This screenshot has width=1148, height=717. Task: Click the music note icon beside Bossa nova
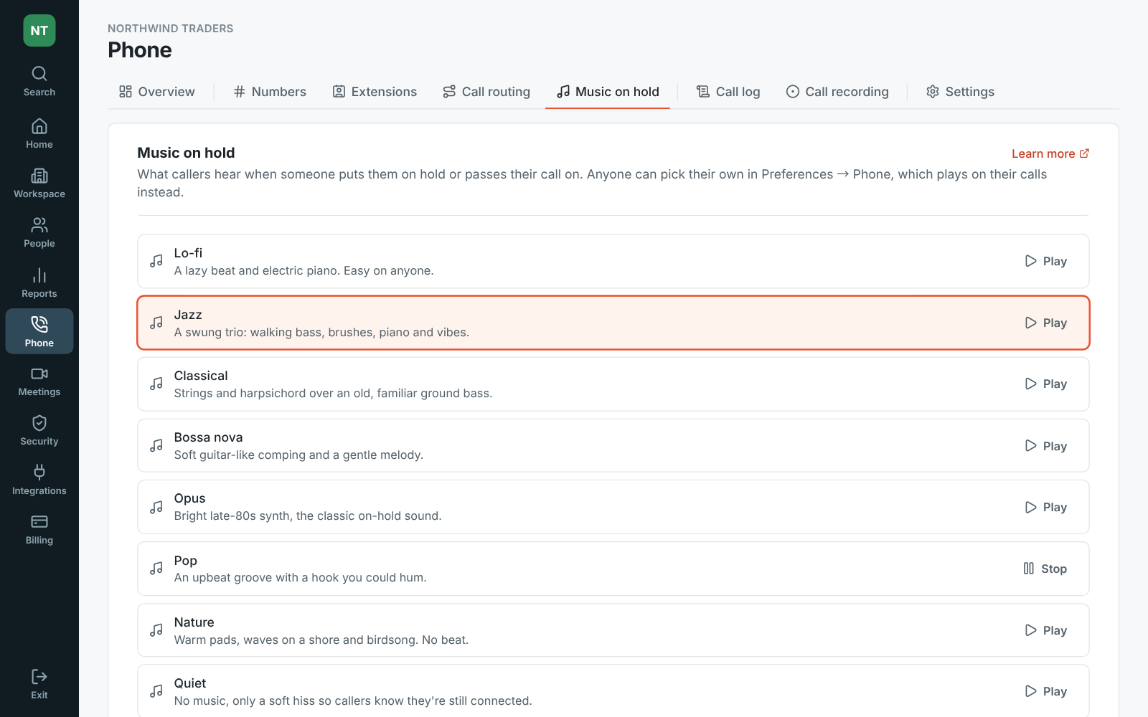tap(156, 446)
